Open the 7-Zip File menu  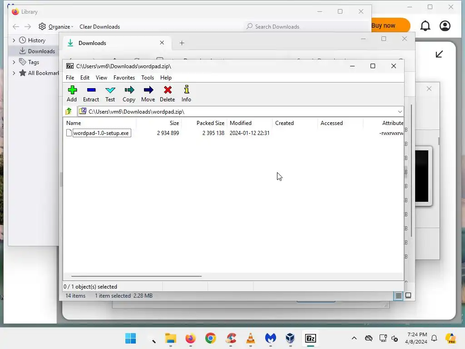tap(70, 77)
